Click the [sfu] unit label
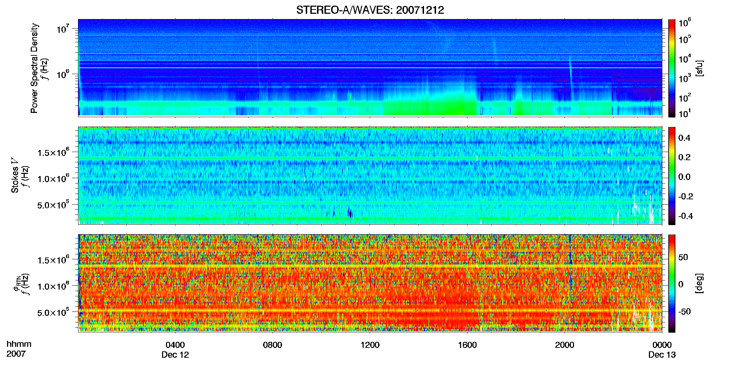Viewport: 740px width, 381px height. 699,68
